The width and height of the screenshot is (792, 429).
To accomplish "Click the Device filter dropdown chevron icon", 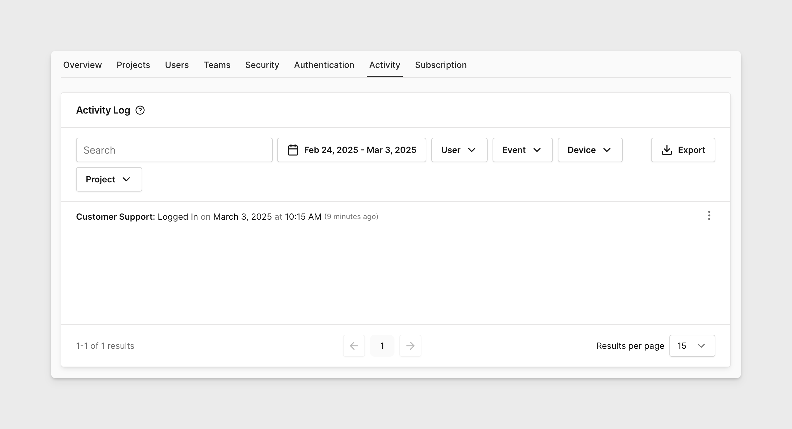I will tap(607, 150).
